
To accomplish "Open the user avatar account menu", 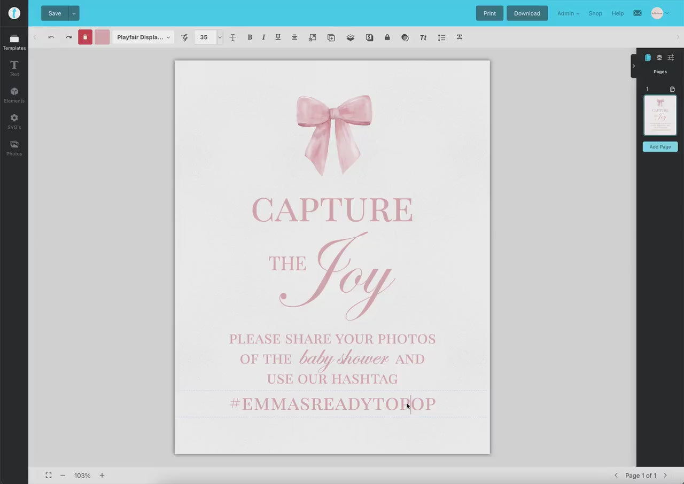I will pyautogui.click(x=659, y=13).
